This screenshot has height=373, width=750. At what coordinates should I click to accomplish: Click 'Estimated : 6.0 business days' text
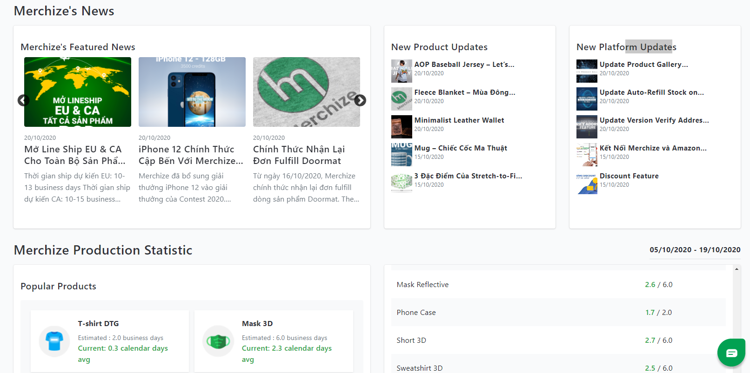point(284,338)
